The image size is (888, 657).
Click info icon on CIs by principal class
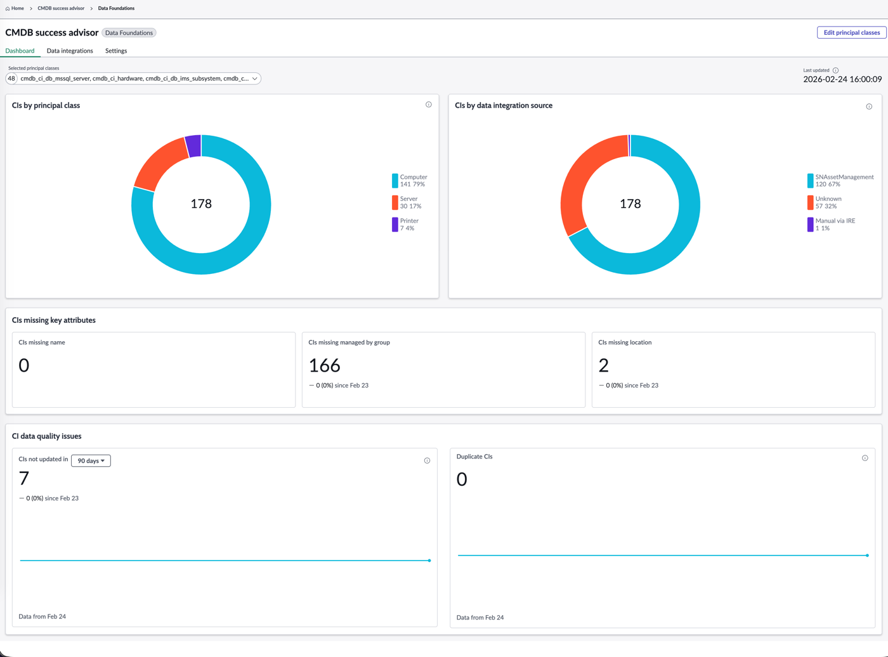pos(429,105)
